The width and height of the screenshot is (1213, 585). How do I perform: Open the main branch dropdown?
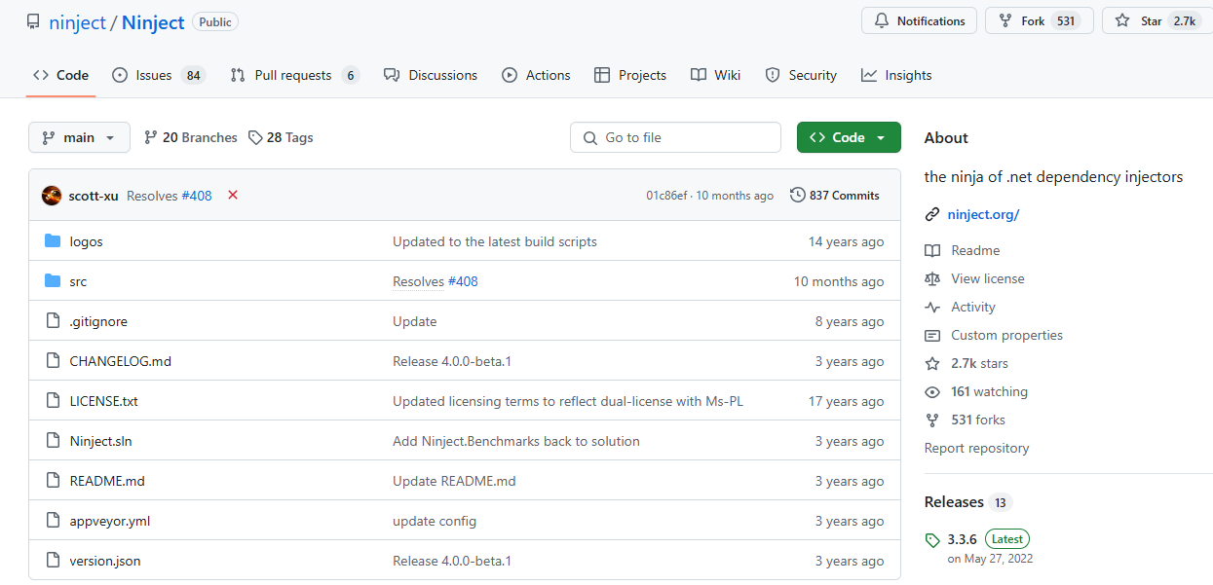coord(79,138)
